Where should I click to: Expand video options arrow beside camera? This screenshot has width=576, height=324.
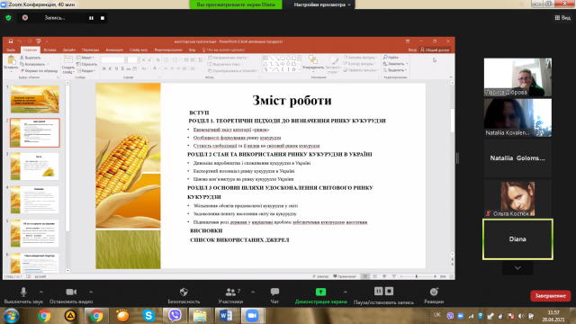[91, 292]
